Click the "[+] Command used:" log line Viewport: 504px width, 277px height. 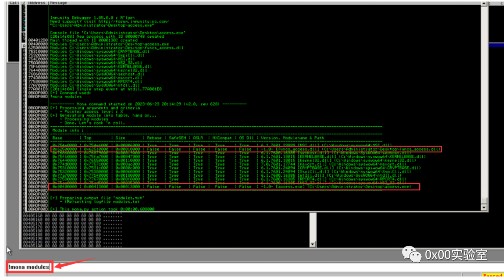[70, 93]
